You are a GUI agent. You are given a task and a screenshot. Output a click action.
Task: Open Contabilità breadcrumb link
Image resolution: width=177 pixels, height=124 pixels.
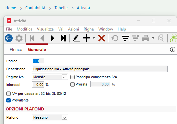[x=35, y=8]
